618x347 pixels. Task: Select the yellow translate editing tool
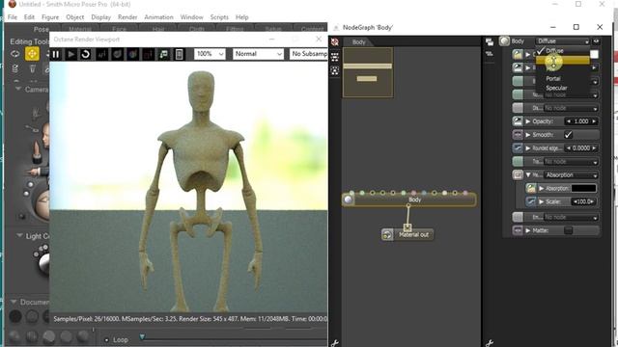point(32,54)
